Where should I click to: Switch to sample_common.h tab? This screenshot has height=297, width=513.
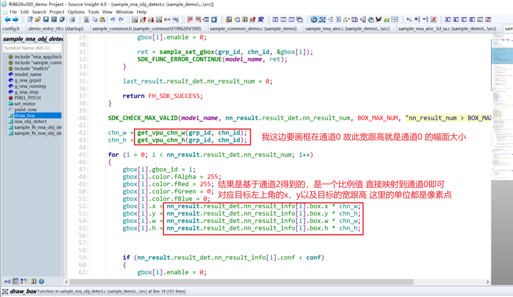(146, 29)
